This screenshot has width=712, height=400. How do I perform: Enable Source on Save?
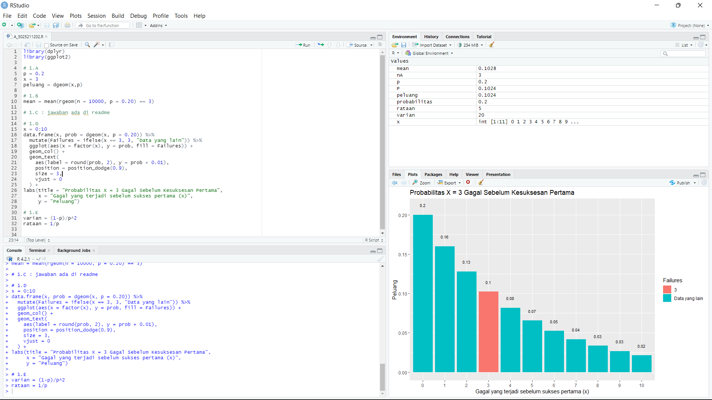click(x=46, y=45)
